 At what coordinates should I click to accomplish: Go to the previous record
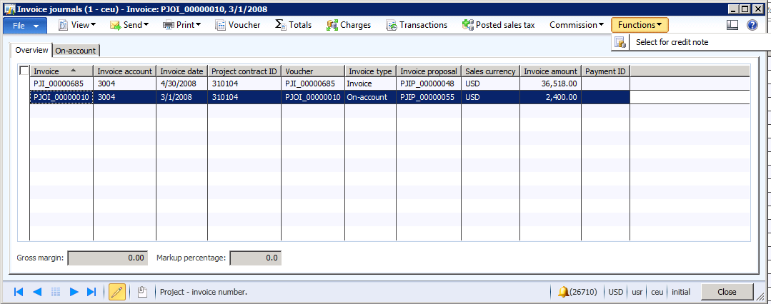[37, 292]
